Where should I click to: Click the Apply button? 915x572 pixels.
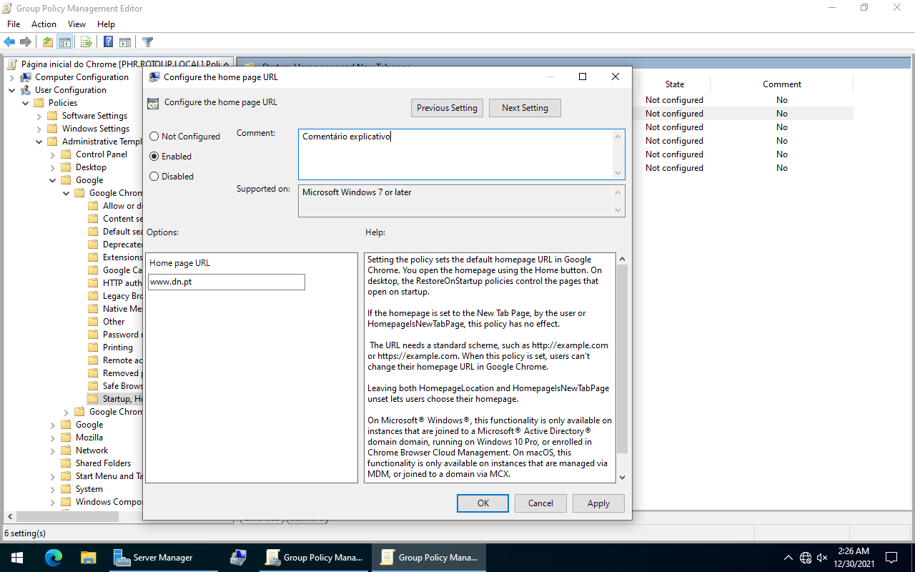(x=598, y=503)
